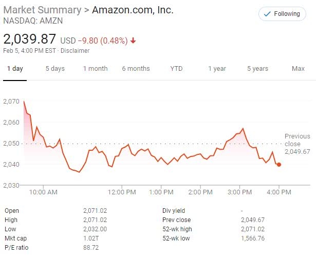View the 5 years chart
The width and height of the screenshot is (316, 260).
257,69
